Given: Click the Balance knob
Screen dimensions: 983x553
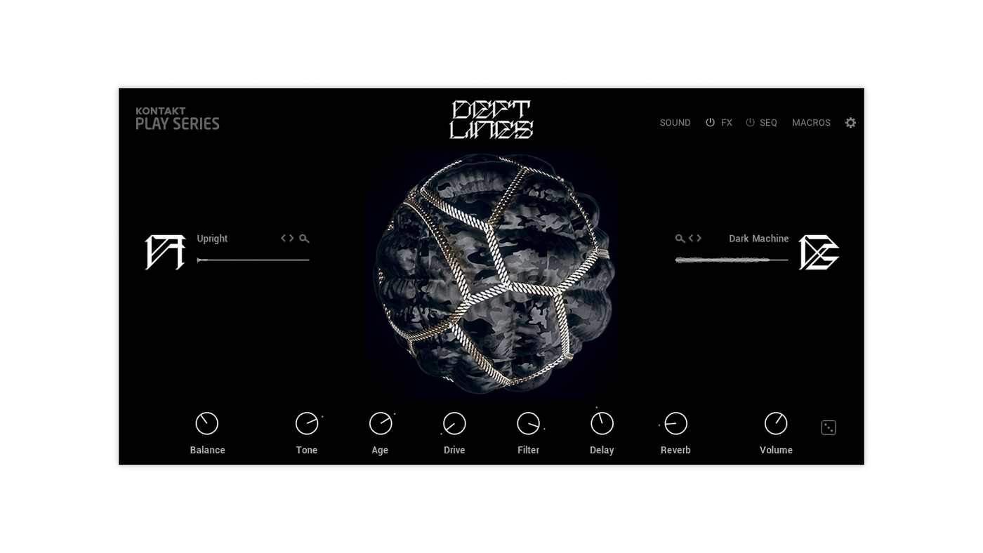Looking at the screenshot, I should 207,423.
